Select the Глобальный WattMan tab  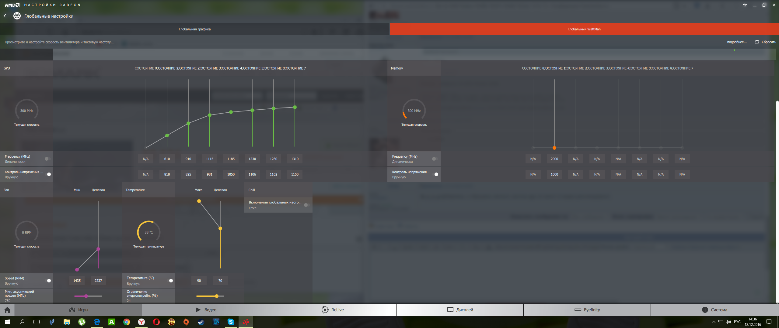[584, 29]
